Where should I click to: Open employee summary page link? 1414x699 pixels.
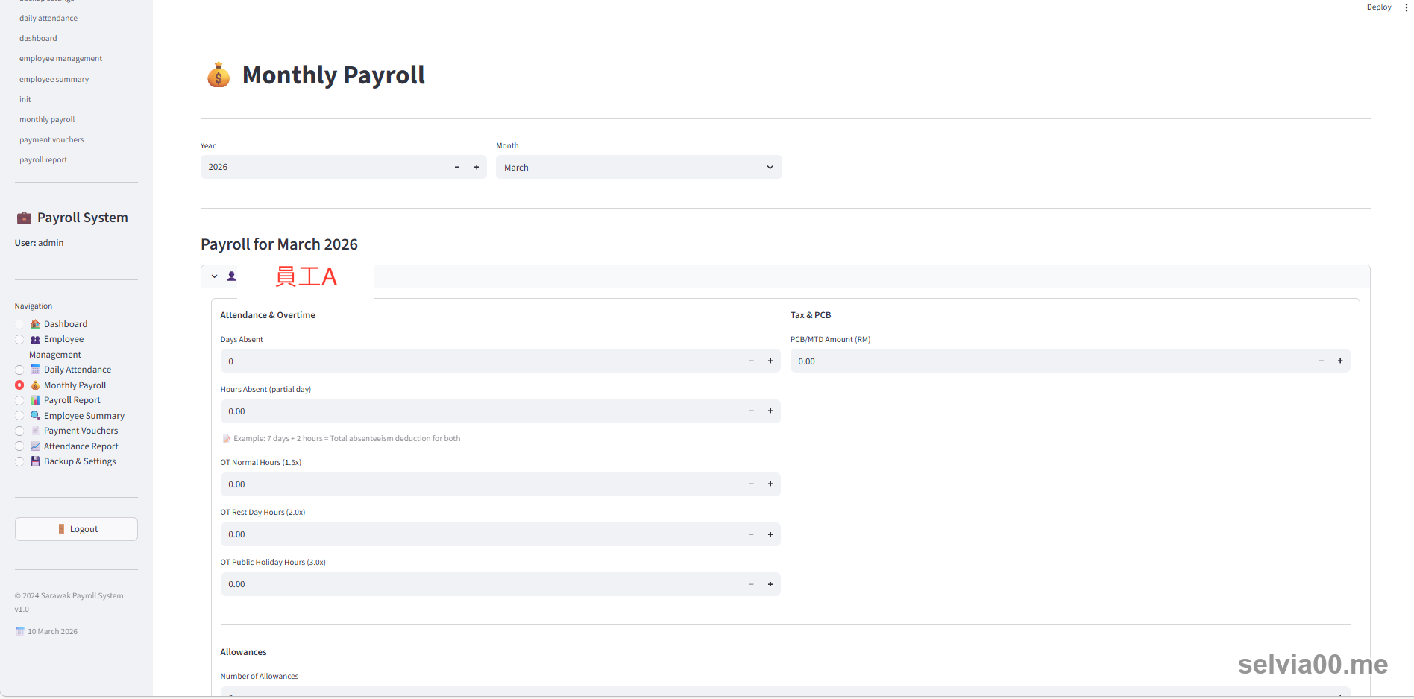point(54,79)
